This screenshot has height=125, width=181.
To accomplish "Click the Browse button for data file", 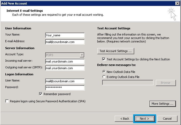I will coord(166,83).
